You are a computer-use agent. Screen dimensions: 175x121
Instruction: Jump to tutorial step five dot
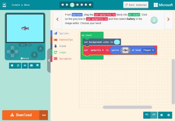(x=82, y=5)
